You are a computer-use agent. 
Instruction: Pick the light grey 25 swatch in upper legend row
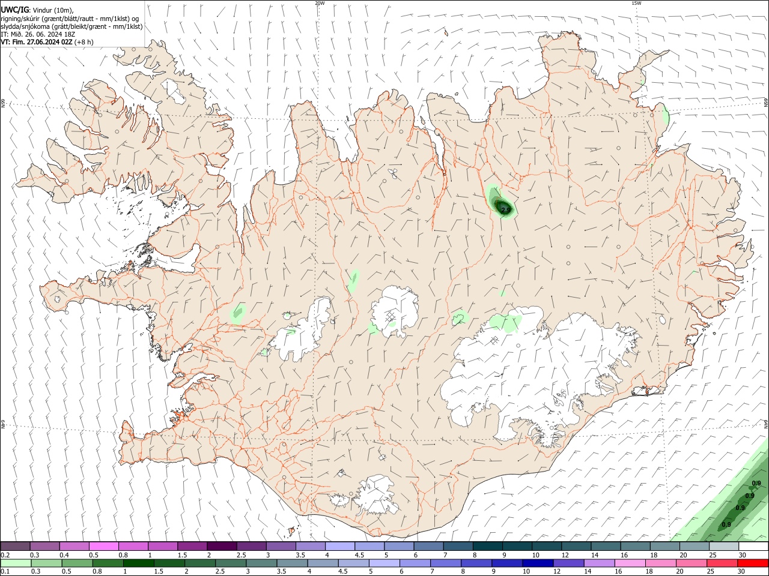(724, 547)
